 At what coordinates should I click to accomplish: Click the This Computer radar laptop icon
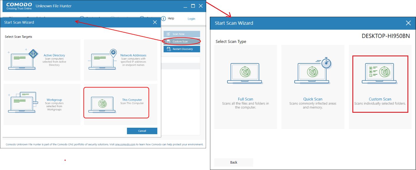(102, 105)
